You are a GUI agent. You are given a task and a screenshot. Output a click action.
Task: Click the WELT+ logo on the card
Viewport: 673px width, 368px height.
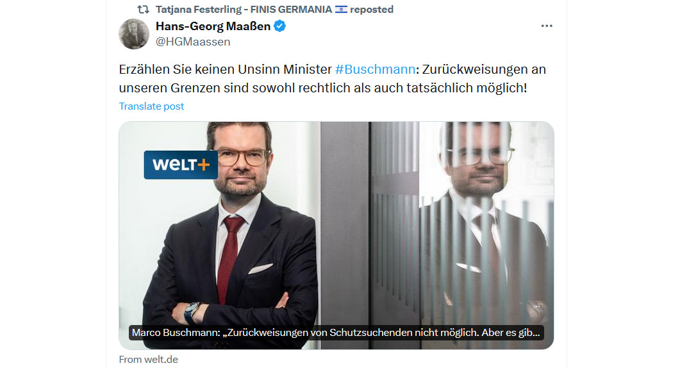(x=181, y=165)
